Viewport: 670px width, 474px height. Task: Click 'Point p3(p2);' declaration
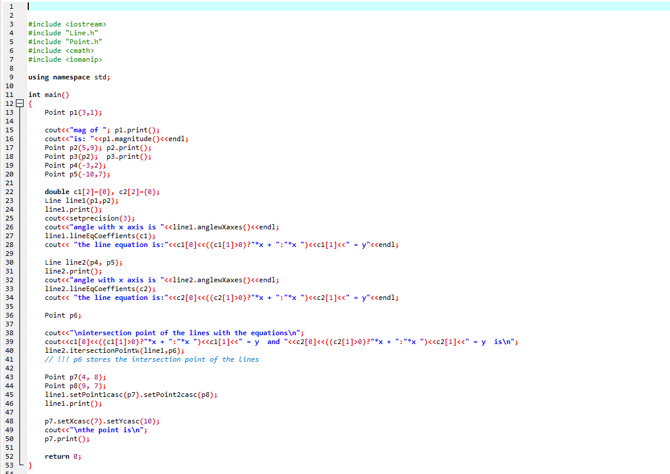(71, 156)
